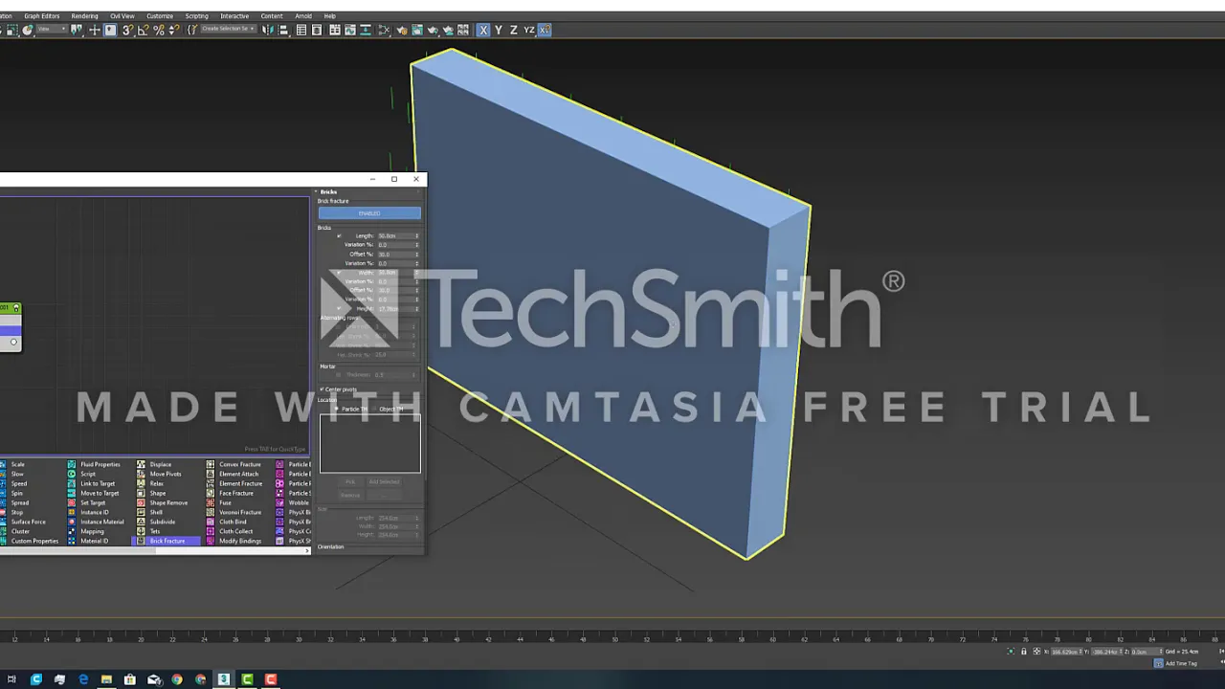Toggle the Width checkbox in Bricks
Viewport: 1225px width, 689px height.
(x=339, y=273)
